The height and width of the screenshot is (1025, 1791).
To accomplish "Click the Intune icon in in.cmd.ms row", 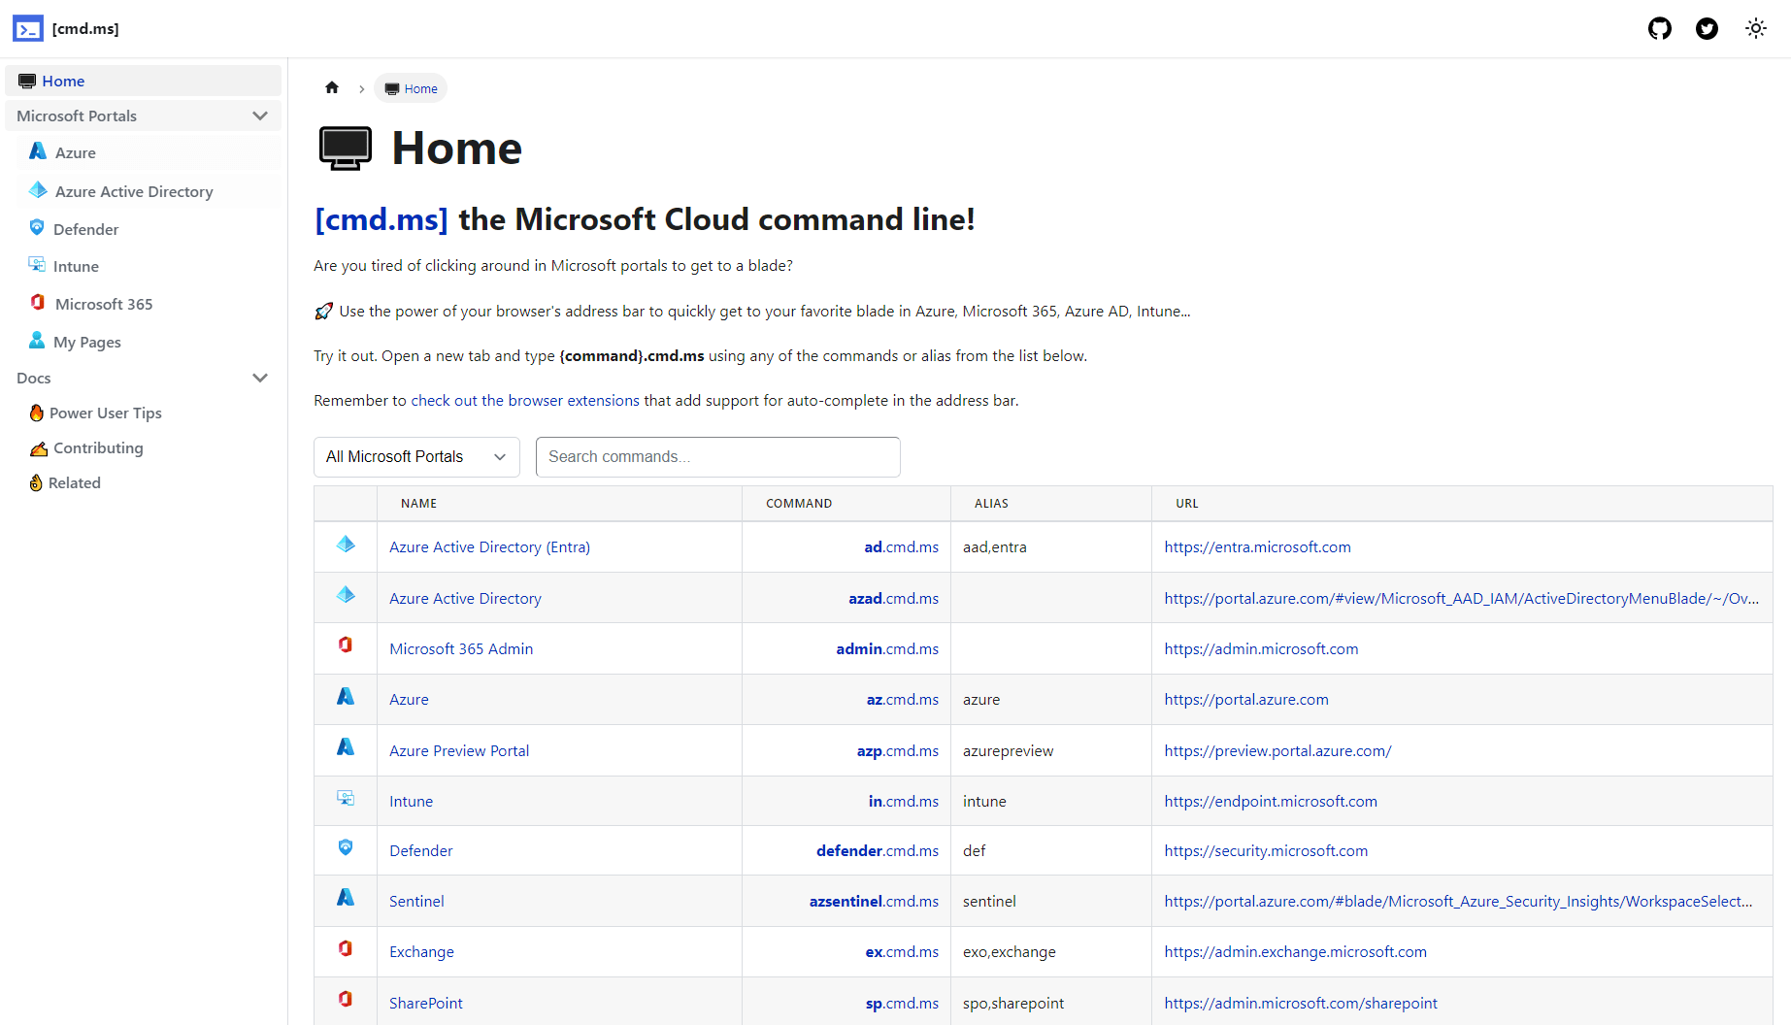I will point(346,798).
